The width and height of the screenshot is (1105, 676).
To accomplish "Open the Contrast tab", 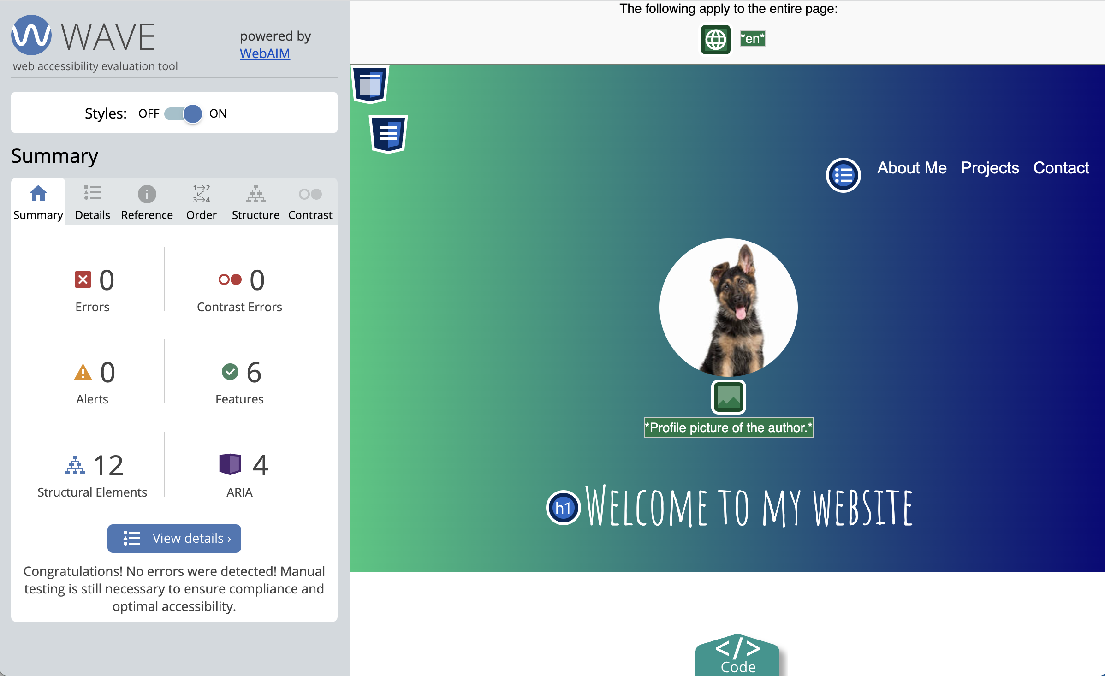I will [x=310, y=202].
